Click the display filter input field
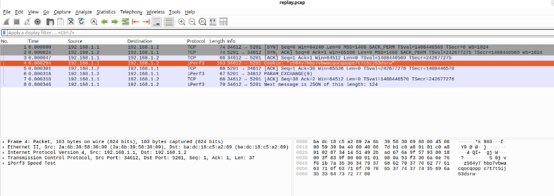The image size is (554, 196). point(279,33)
